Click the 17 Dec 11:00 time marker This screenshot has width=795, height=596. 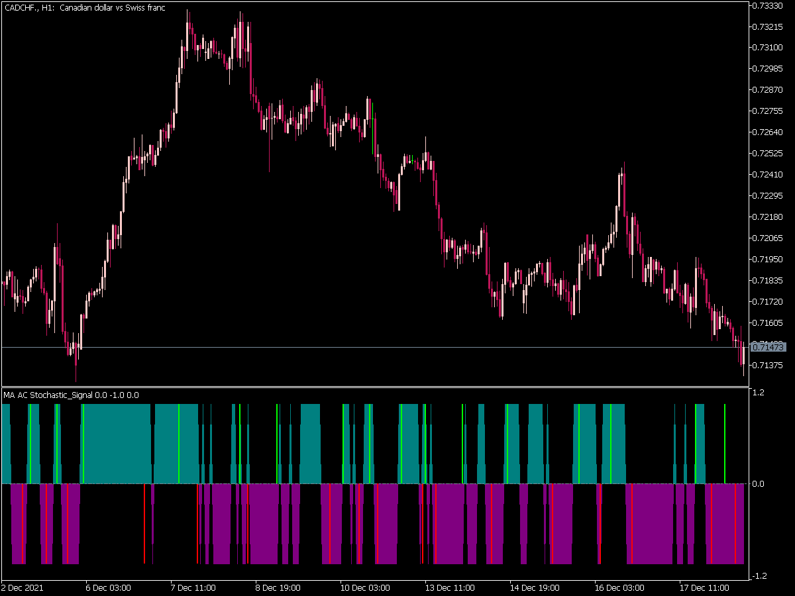[x=703, y=588]
